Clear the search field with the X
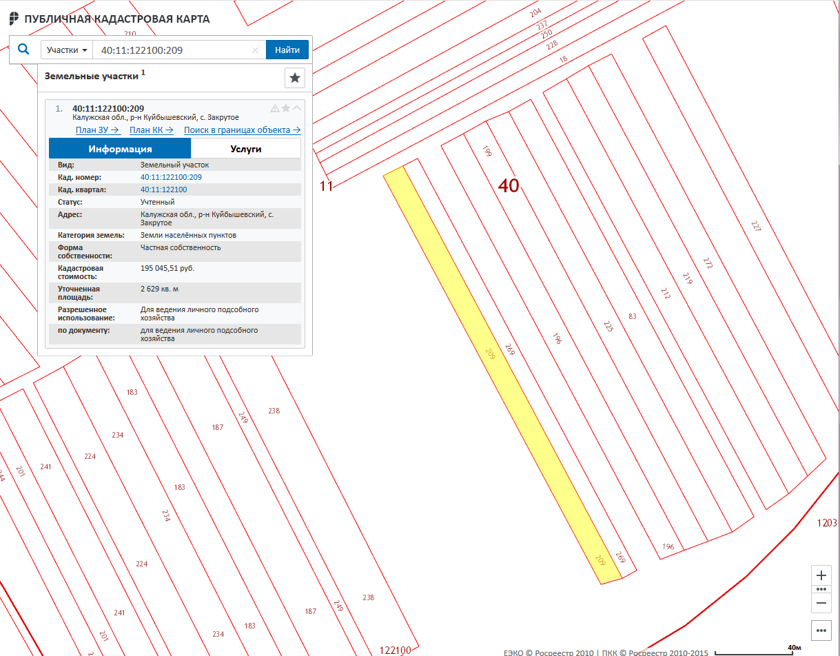The height and width of the screenshot is (656, 840). (255, 50)
